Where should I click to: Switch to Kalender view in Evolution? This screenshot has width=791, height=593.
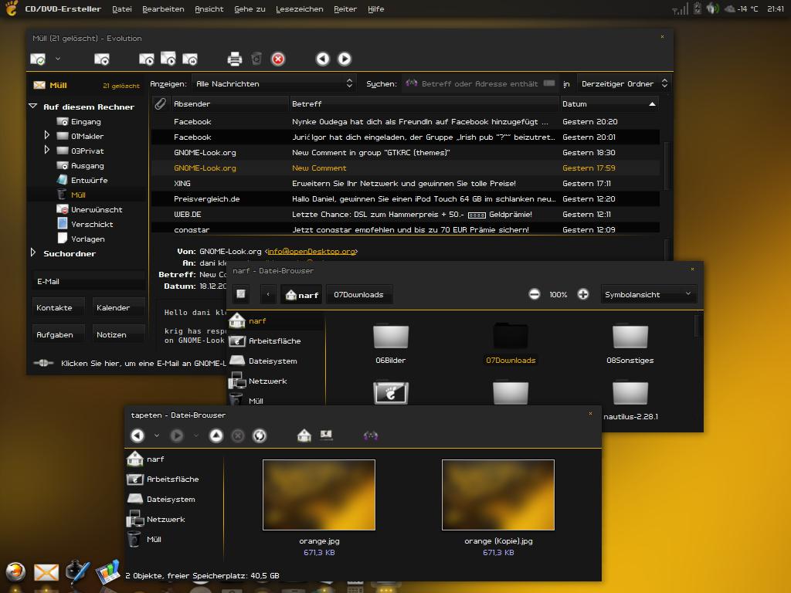118,307
